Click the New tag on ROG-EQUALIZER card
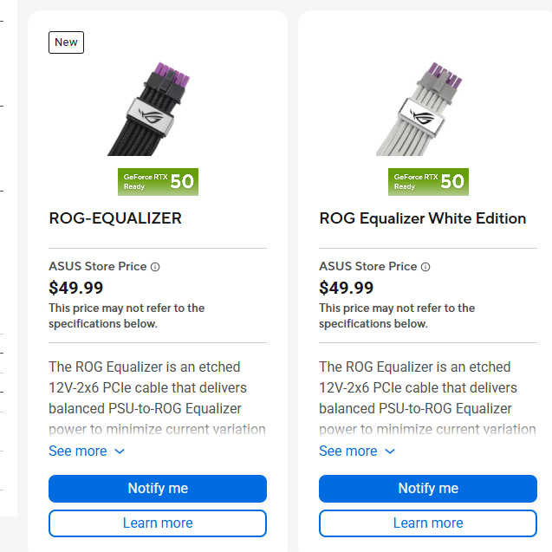The height and width of the screenshot is (552, 552). coord(66,42)
